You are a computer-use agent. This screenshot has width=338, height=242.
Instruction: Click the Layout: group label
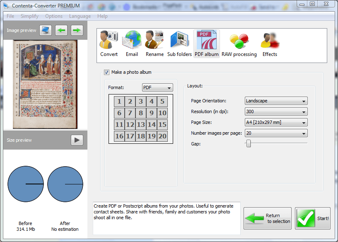pyautogui.click(x=195, y=86)
